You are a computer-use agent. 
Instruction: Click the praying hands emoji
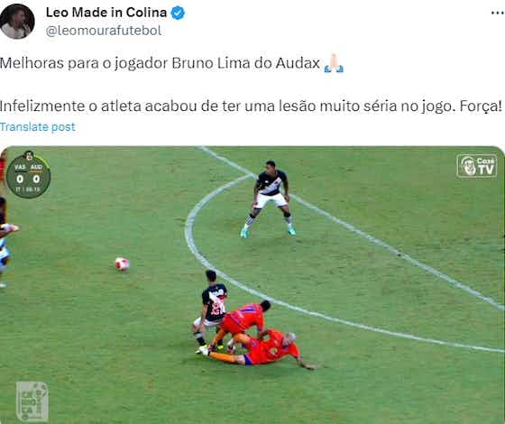click(334, 63)
